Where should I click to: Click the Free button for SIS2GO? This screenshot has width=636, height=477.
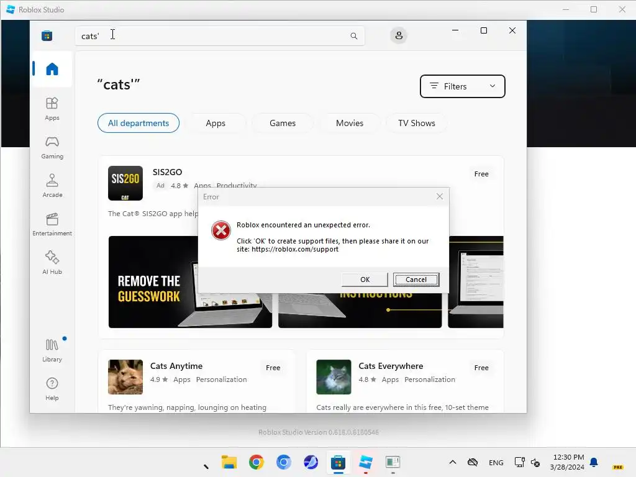(481, 174)
